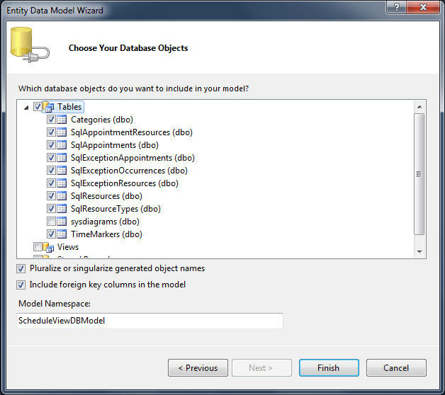Select the TimeMarkers (dbo) row text
Viewport: 445px width, 395px height.
coord(106,234)
